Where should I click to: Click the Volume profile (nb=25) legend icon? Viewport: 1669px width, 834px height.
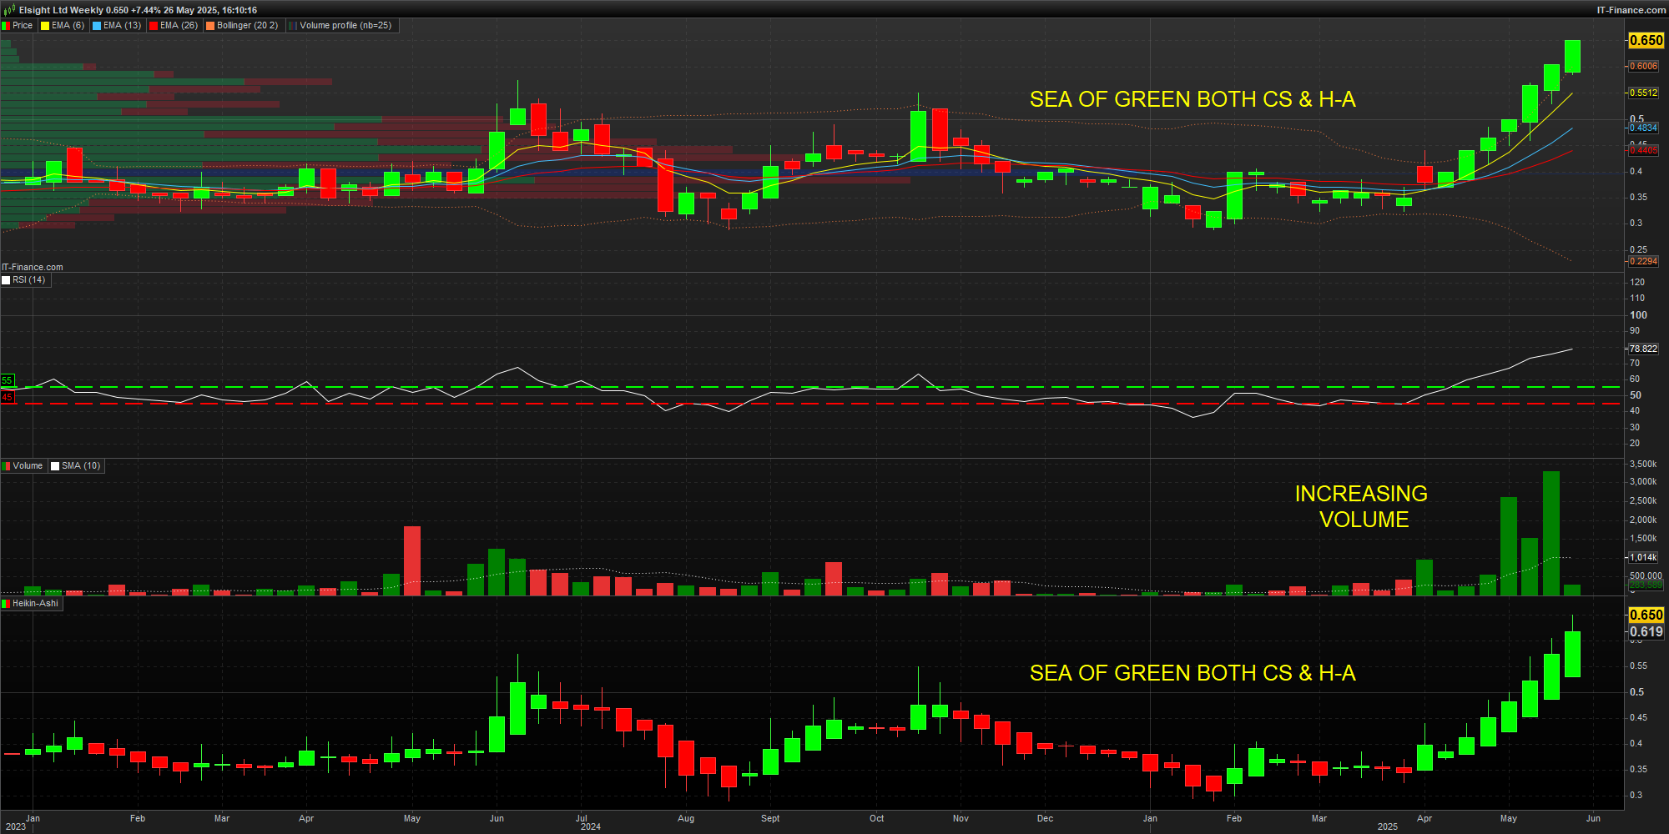(293, 26)
